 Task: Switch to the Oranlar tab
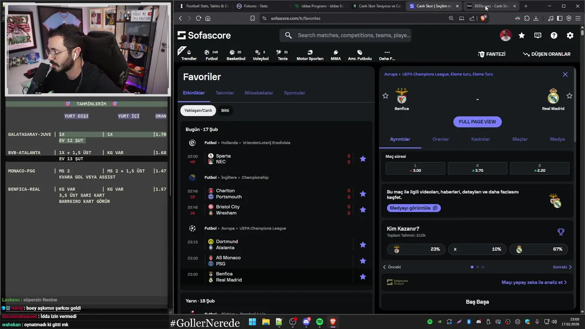[x=441, y=139]
